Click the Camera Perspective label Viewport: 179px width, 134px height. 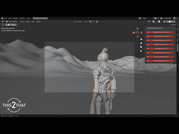8,28
